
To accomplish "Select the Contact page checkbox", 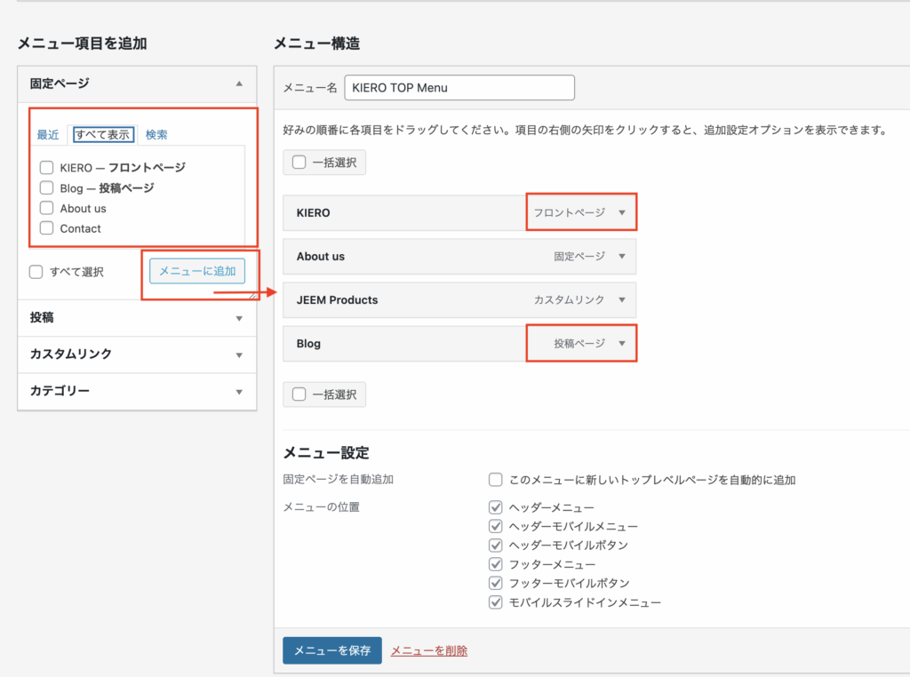I will coord(47,228).
